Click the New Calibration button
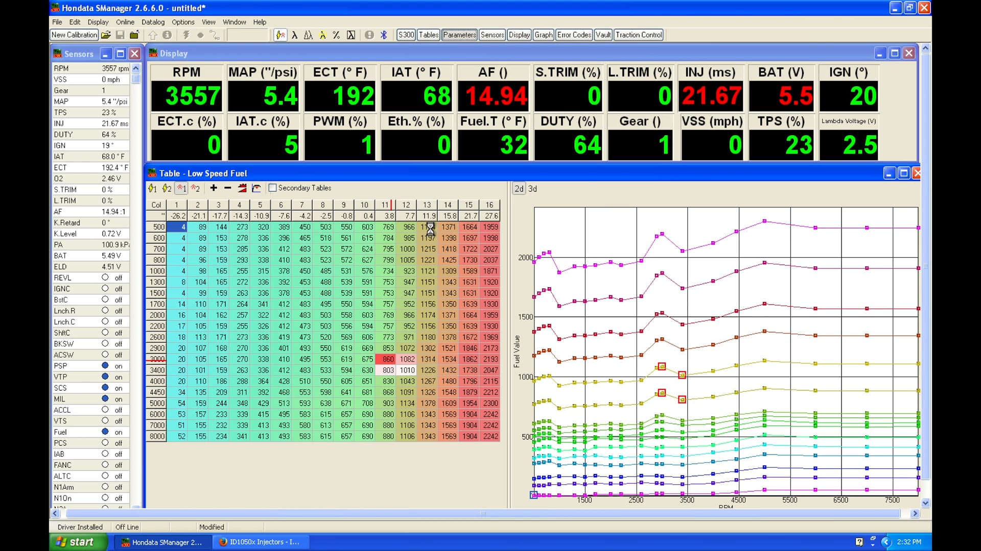The width and height of the screenshot is (981, 551). [x=74, y=35]
